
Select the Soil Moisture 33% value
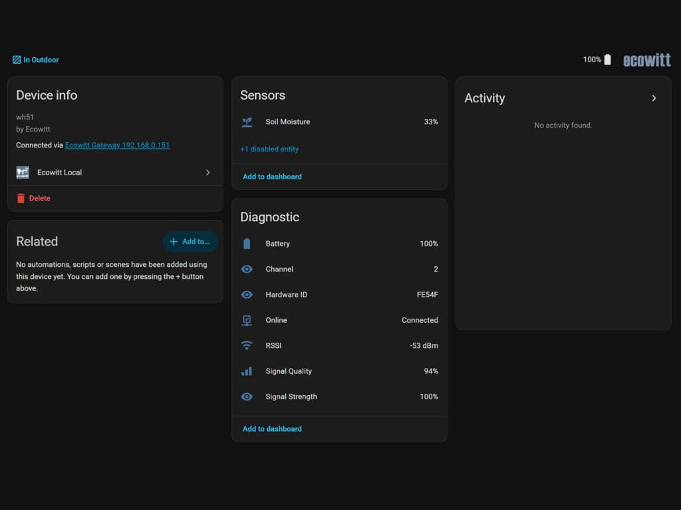(431, 122)
